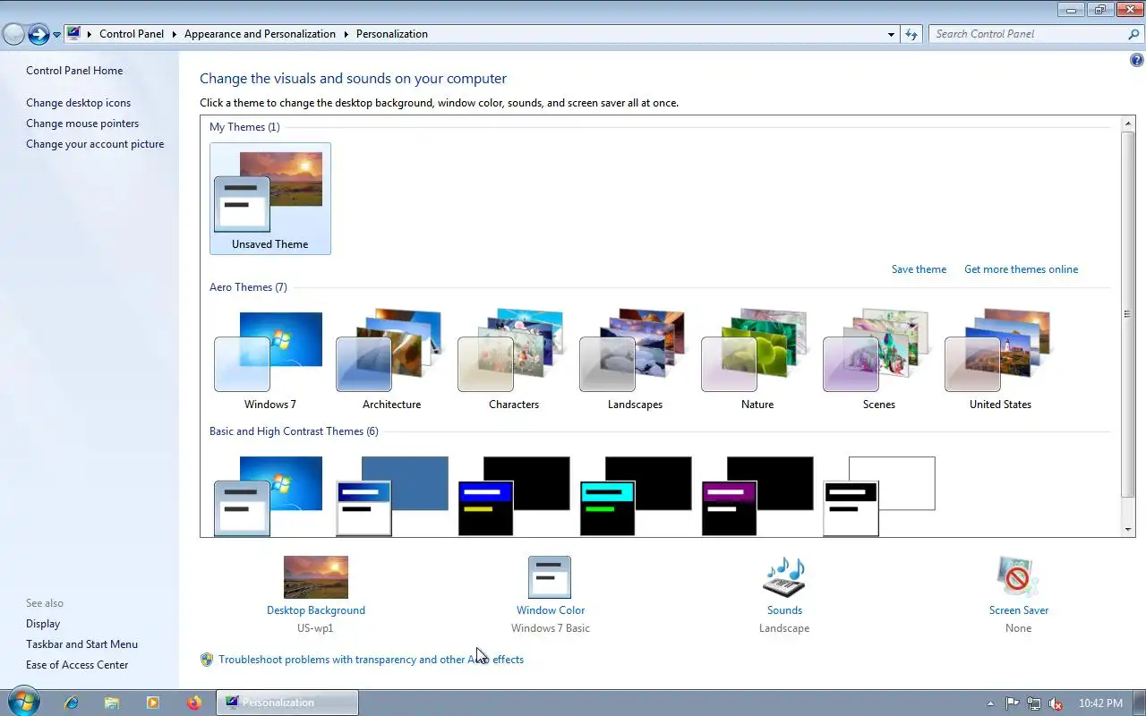Click Appearance and Personalization breadcrumb
Image resolution: width=1146 pixels, height=716 pixels.
[260, 34]
